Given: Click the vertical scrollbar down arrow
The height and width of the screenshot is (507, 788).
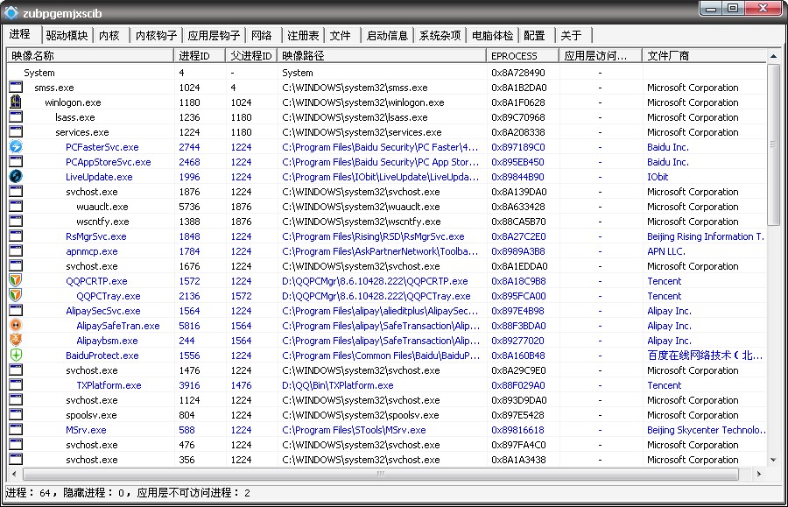Looking at the screenshot, I should [x=773, y=460].
